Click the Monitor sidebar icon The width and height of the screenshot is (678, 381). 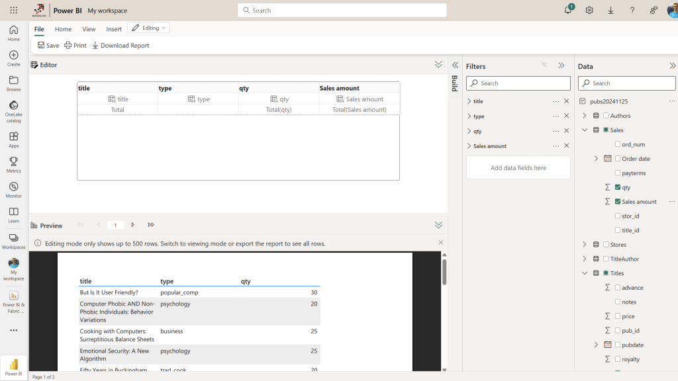[x=13, y=187]
